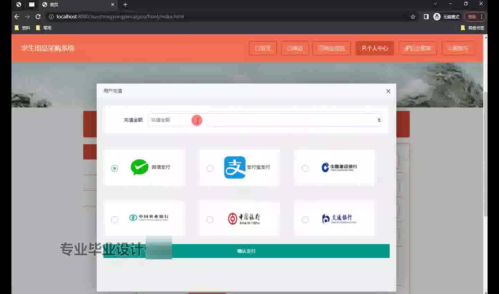Open the tab search chevron in the title bar
Viewport: 499px width, 294px height.
click(435, 4)
